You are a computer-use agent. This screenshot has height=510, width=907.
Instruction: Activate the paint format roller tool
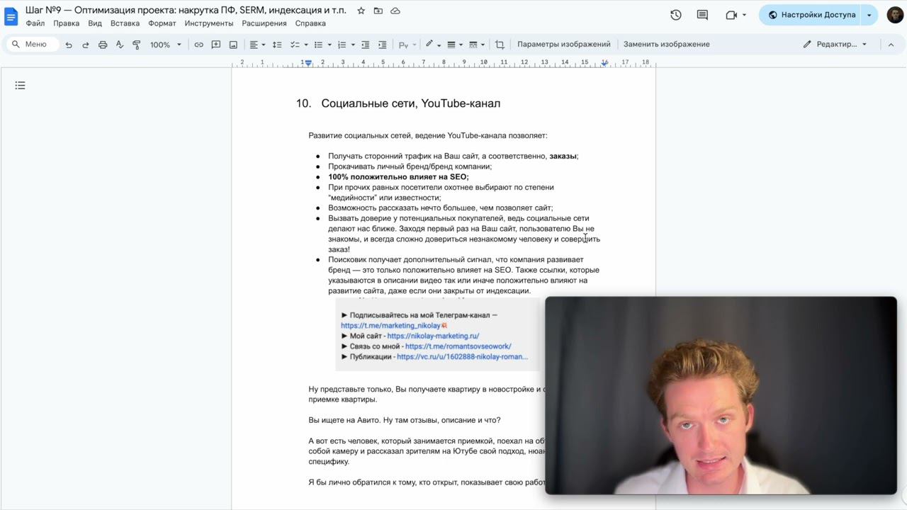137,45
